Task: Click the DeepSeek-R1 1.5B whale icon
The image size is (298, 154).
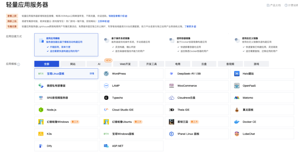Action: click(171, 74)
